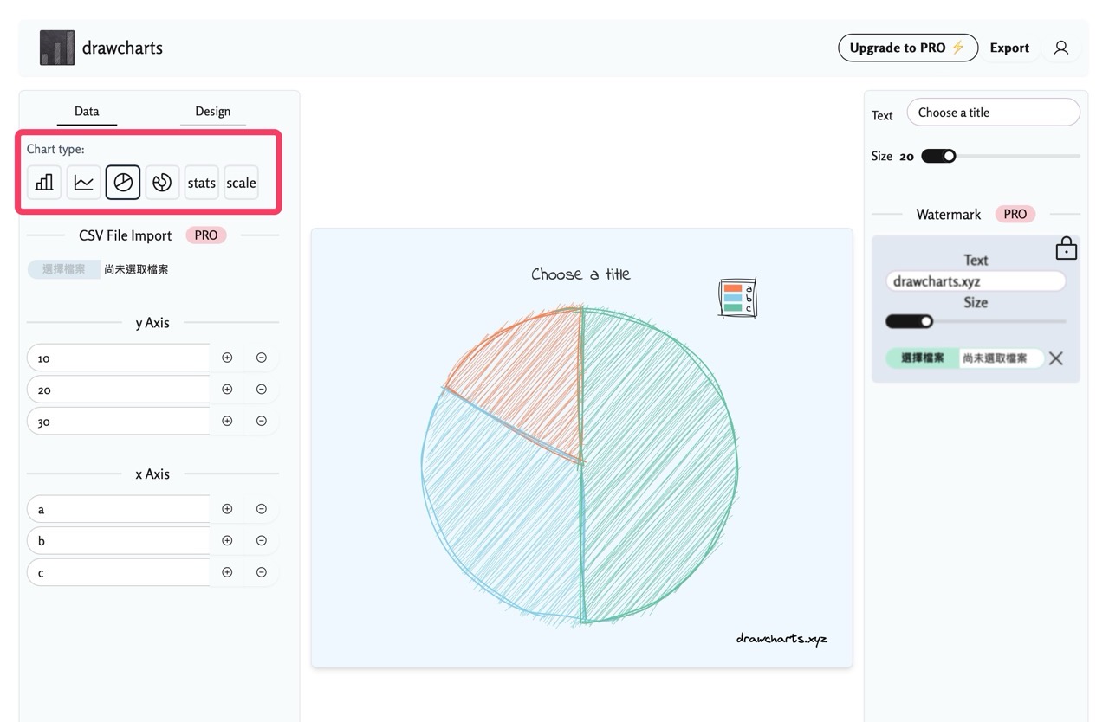Add a row after x Axis label c
1109x722 pixels.
227,572
